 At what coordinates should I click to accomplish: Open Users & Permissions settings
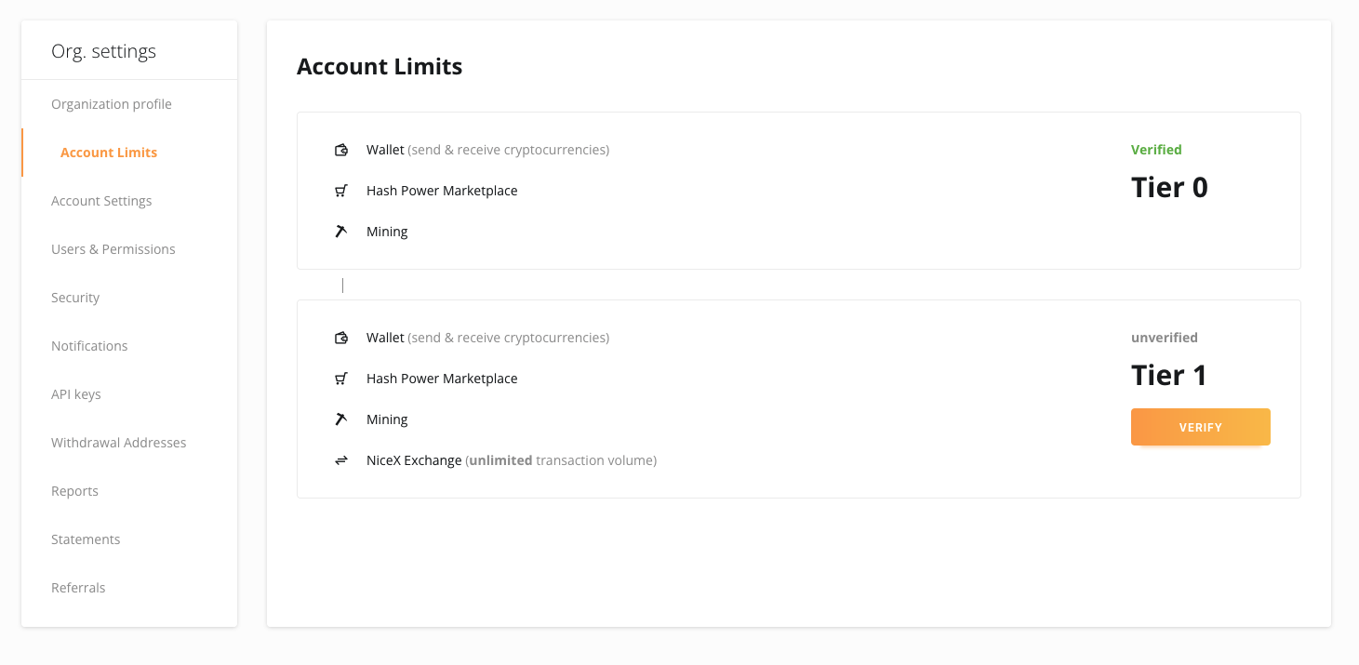tap(113, 248)
